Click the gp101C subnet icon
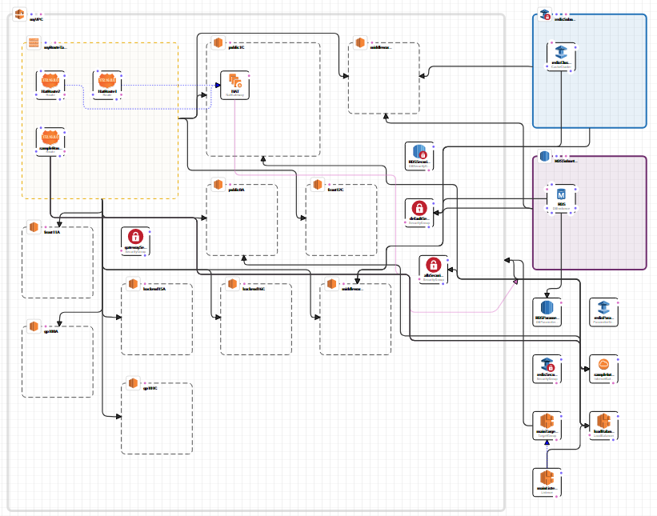 point(134,383)
